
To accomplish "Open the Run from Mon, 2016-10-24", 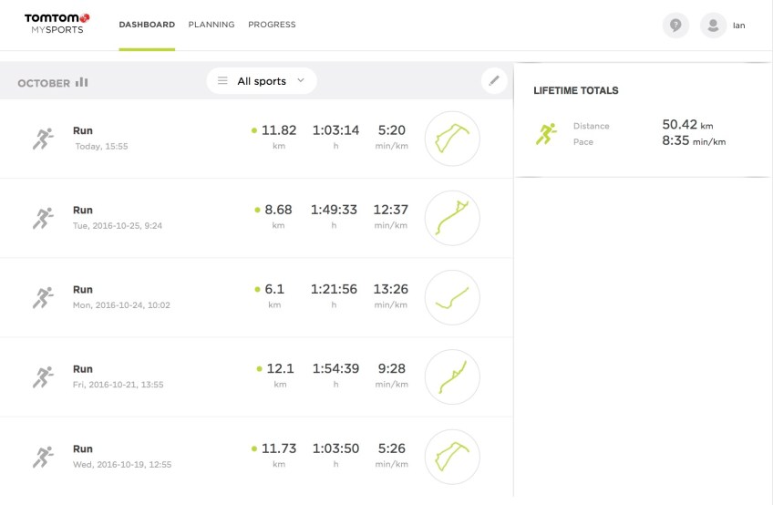I will point(83,290).
